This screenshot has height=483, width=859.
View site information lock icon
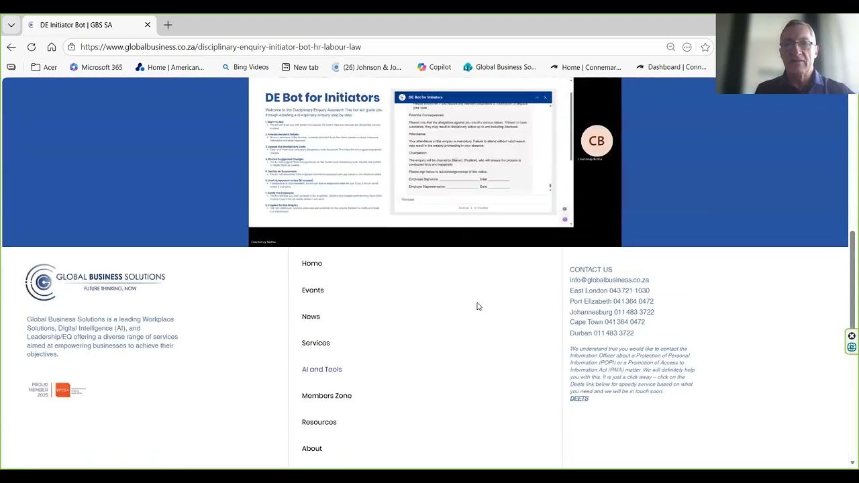(71, 47)
